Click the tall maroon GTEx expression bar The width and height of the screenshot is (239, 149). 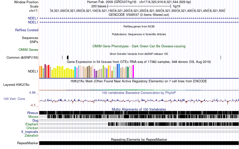click(45, 71)
